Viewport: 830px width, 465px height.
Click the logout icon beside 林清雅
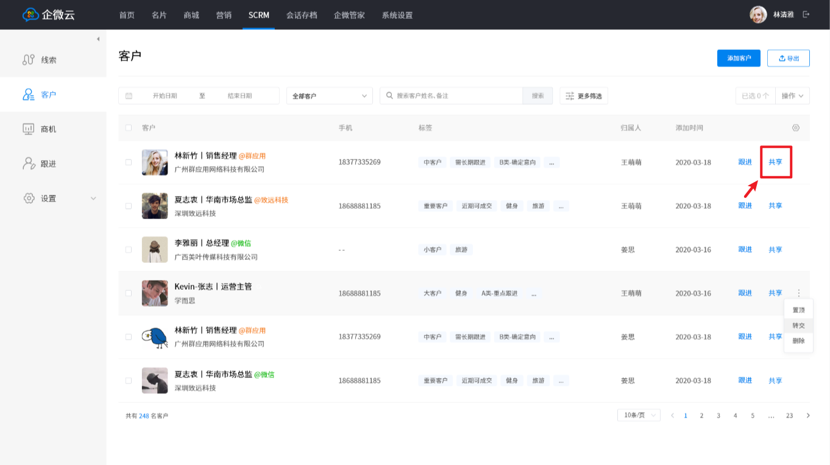point(806,15)
